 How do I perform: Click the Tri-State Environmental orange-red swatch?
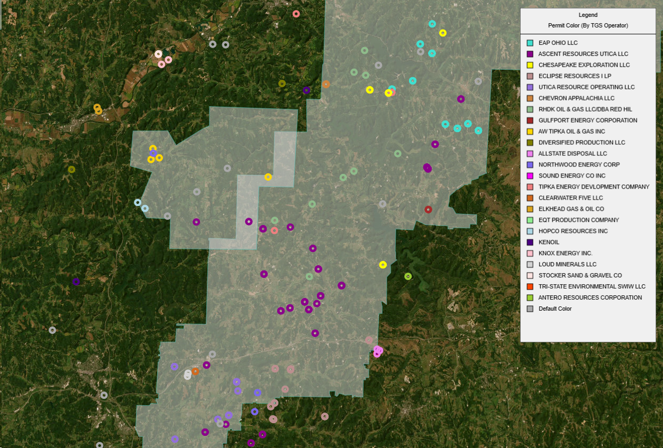pyautogui.click(x=530, y=286)
